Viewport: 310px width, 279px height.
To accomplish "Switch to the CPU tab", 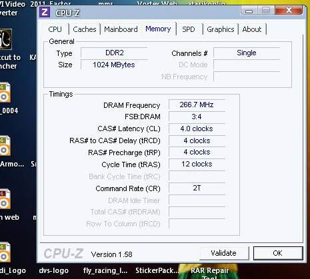I will (55, 29).
